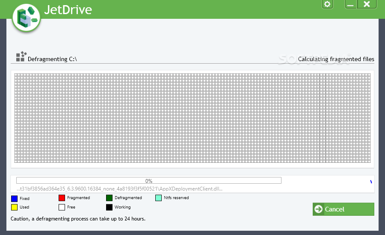Screen dimensions: 385x235
Task: Click the 'Defragmented' legend label
Action: 128,198
